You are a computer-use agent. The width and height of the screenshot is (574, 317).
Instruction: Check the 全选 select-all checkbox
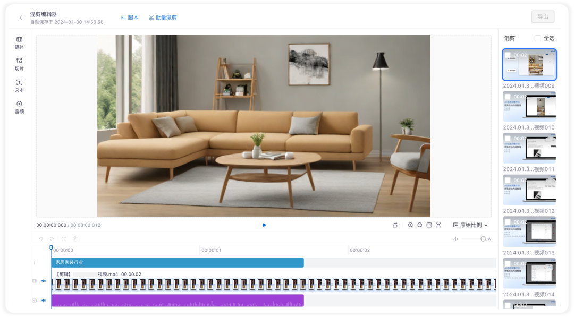pyautogui.click(x=537, y=38)
